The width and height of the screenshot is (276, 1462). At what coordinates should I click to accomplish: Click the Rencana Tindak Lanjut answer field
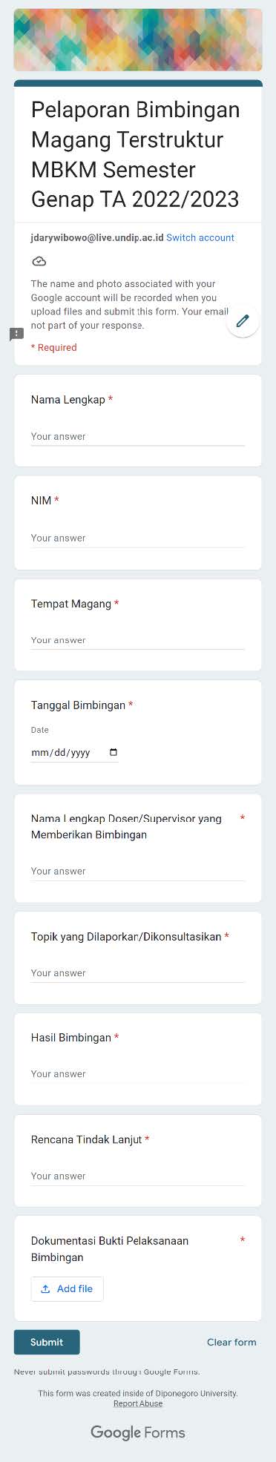[x=138, y=1176]
